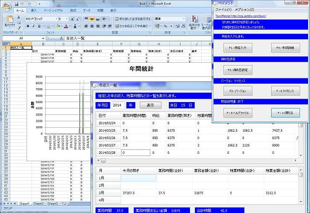The height and width of the screenshot is (213, 310).
Task: Toggle top vertical alignment
Action: (86, 19)
